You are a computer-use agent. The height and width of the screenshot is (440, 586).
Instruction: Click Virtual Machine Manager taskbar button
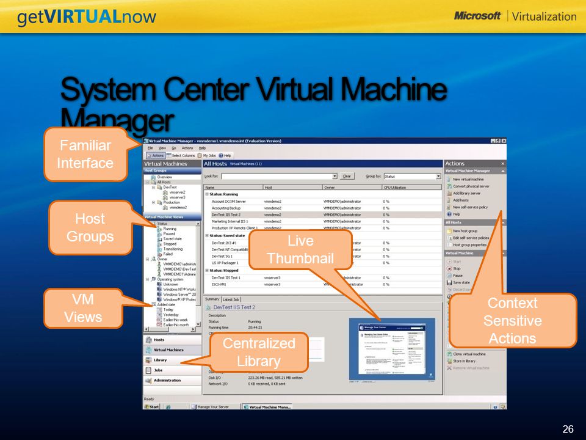tap(267, 407)
